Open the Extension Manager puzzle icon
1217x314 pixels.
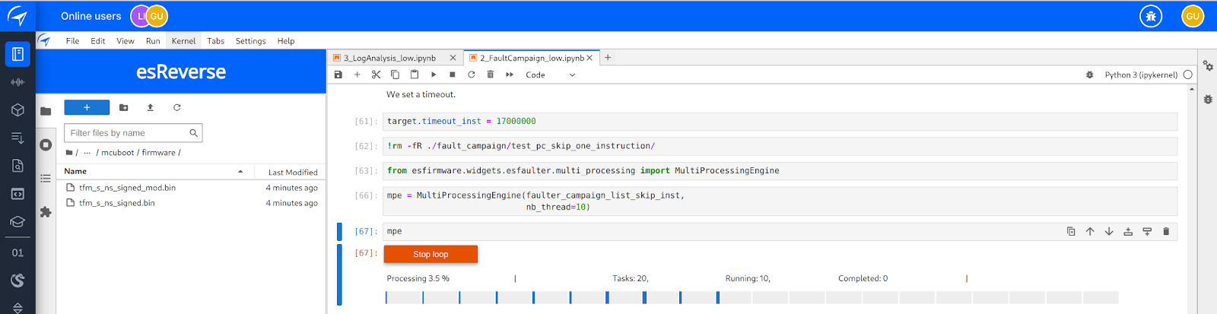point(46,212)
